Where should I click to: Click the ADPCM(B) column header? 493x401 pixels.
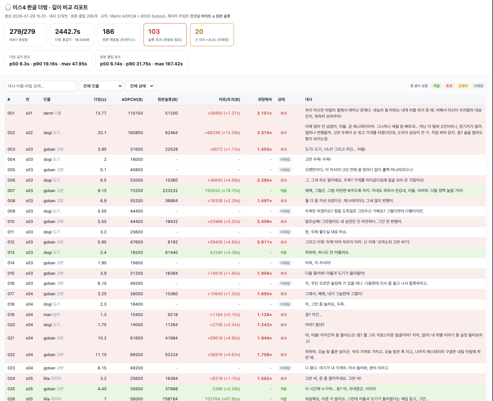click(x=132, y=100)
